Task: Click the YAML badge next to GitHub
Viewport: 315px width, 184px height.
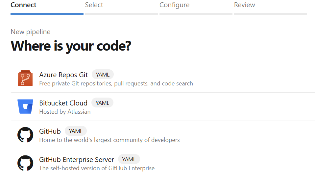Action: point(76,131)
